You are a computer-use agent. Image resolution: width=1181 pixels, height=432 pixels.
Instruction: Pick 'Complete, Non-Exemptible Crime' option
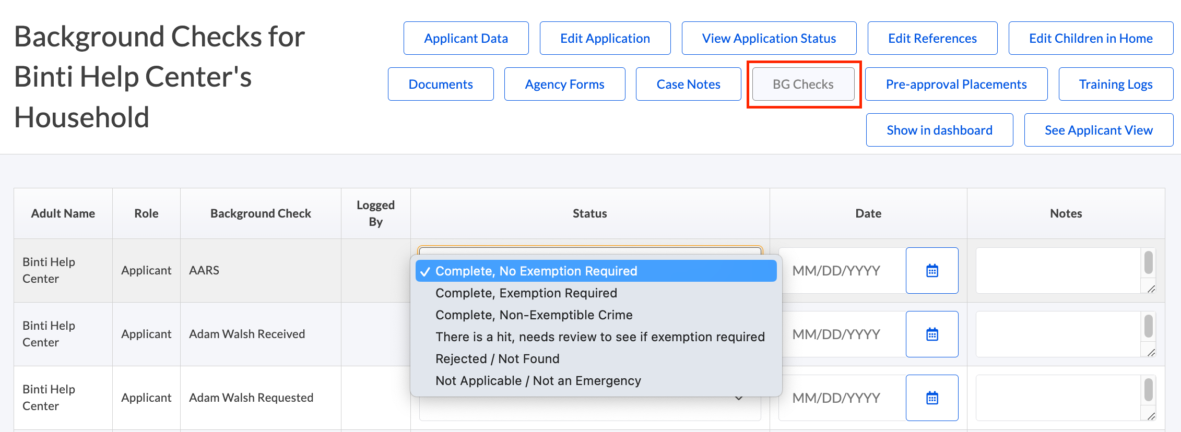tap(534, 315)
